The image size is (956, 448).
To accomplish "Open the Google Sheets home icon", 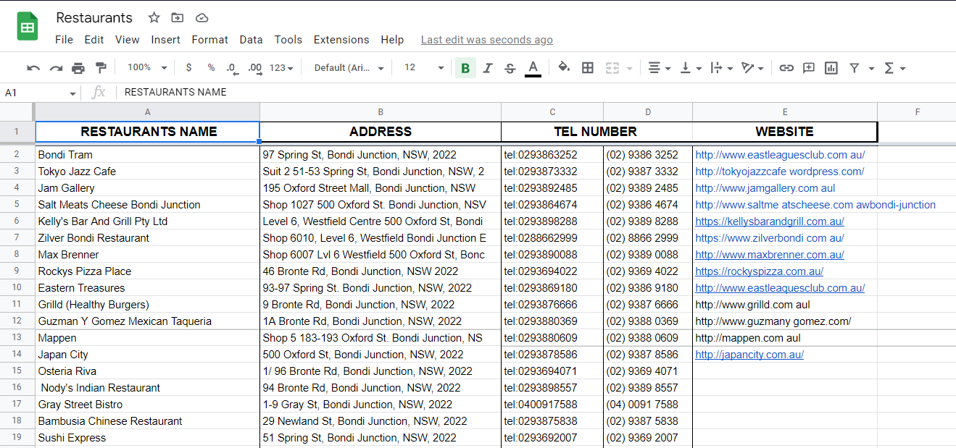I will point(28,28).
